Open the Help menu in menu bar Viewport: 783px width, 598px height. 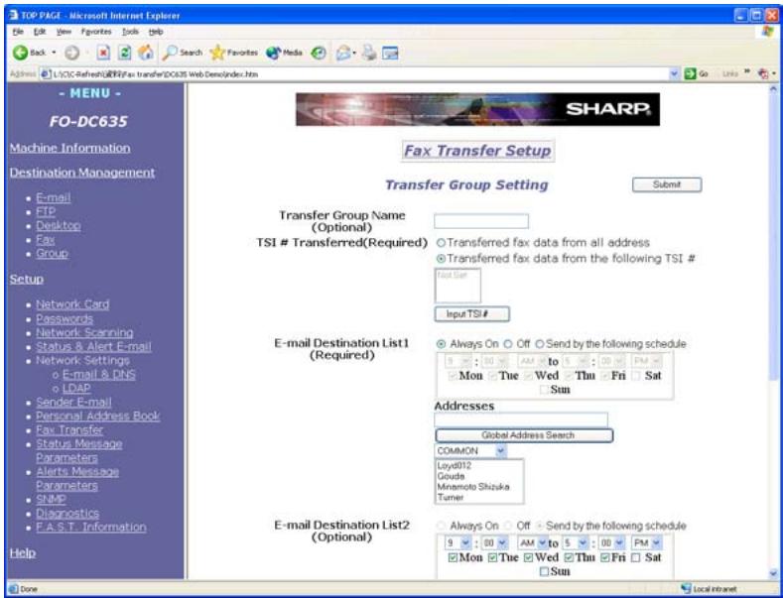[x=156, y=32]
